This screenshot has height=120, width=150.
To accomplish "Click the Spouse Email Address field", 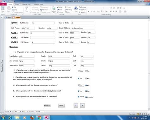I will point(83,28).
